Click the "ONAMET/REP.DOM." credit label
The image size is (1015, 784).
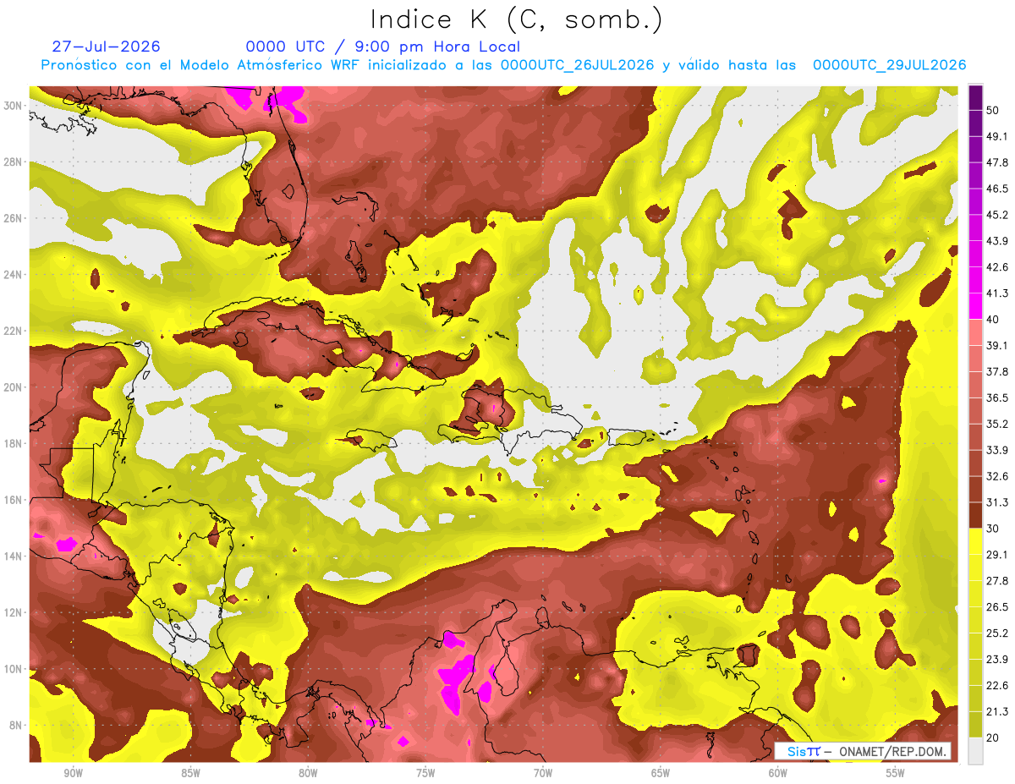pyautogui.click(x=892, y=751)
